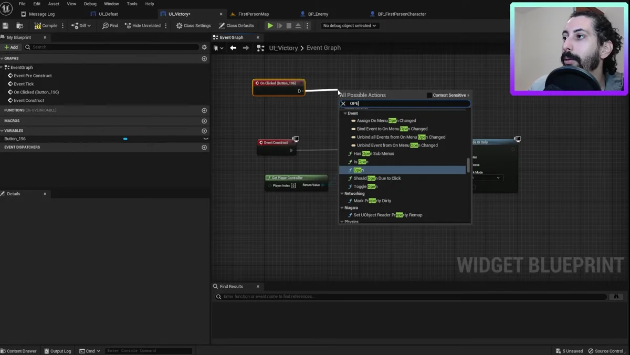Close the Details panel tab
The image size is (630, 355).
[x=45, y=194]
